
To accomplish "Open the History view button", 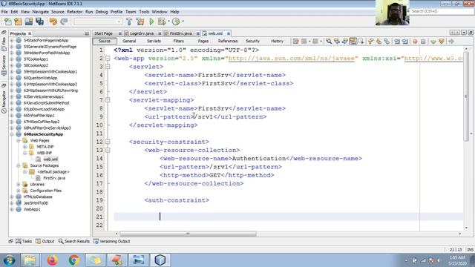I will point(277,42).
